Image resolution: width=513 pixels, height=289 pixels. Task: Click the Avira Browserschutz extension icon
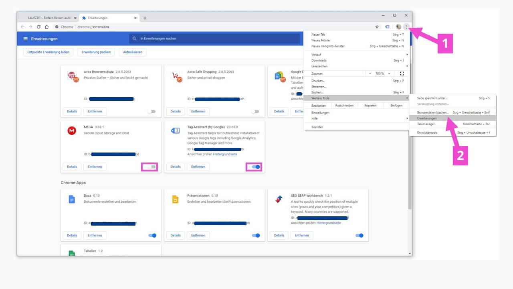click(73, 76)
